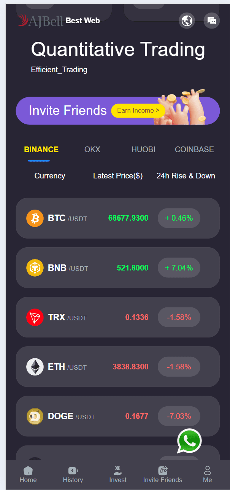Click the BNB coin icon

point(35,268)
